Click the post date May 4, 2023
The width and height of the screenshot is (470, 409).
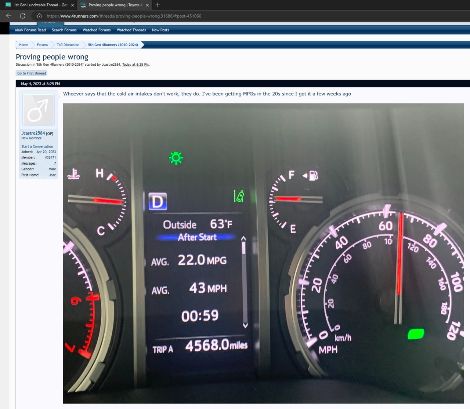pyautogui.click(x=40, y=84)
